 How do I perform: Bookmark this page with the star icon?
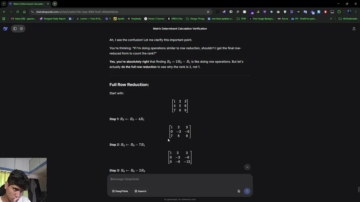(208, 12)
